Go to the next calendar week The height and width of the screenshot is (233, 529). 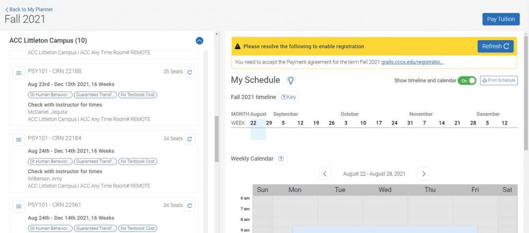(424, 174)
